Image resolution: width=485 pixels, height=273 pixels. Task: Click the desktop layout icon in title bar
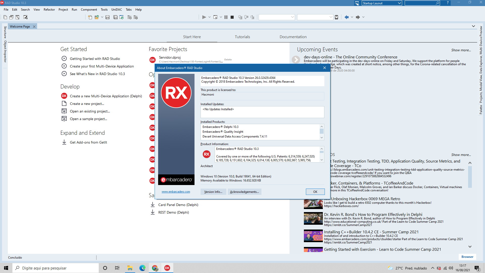pos(357,3)
